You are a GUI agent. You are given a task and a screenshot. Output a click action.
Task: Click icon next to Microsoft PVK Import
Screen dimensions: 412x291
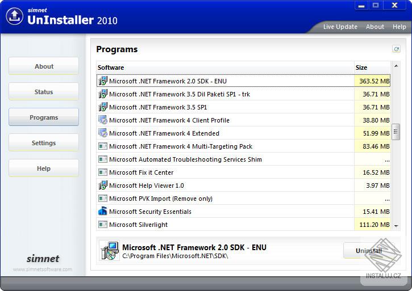tap(103, 199)
